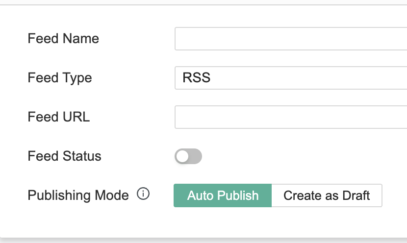Click the Feed Name label
This screenshot has width=407, height=243.
point(63,39)
